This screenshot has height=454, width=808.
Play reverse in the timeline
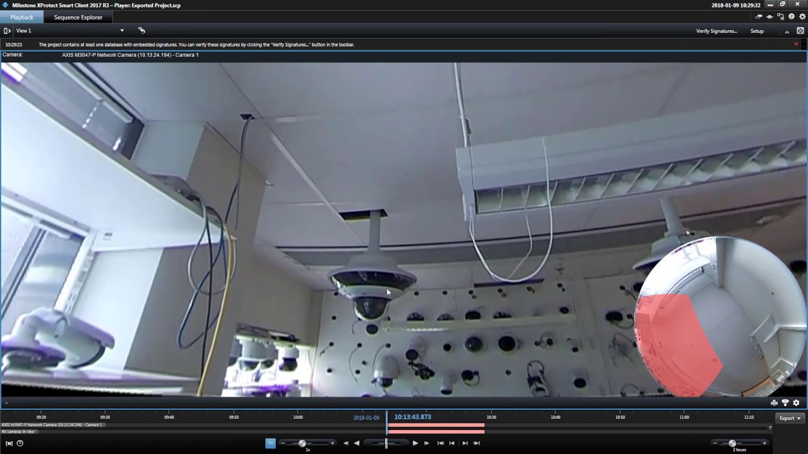(x=357, y=443)
